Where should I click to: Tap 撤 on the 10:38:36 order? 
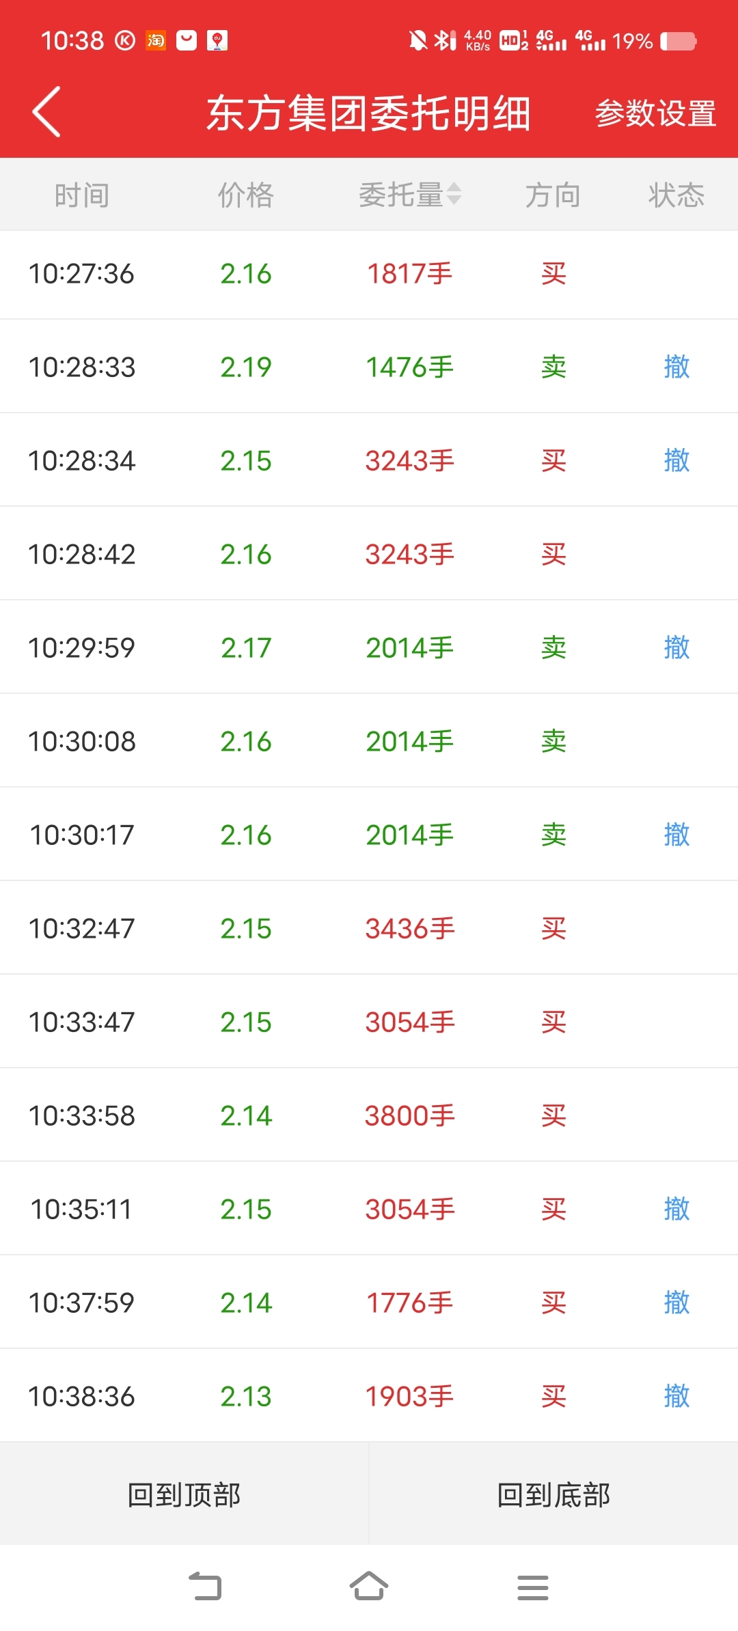click(x=676, y=1396)
